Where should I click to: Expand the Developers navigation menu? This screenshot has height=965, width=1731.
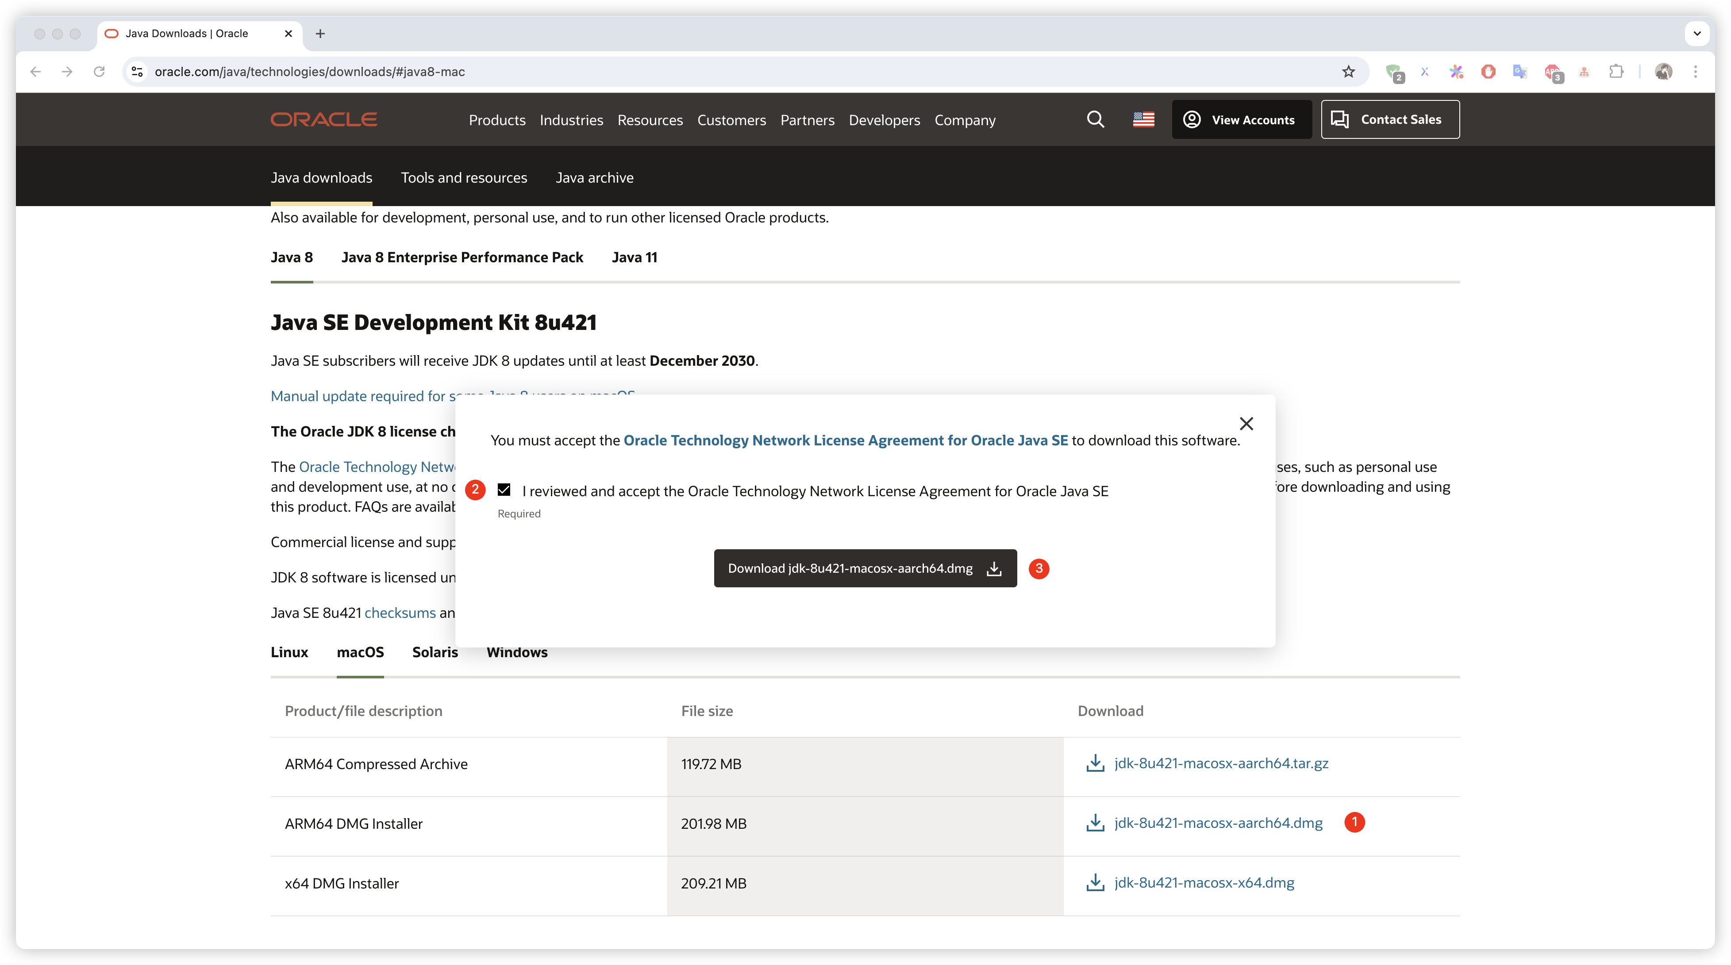point(884,120)
